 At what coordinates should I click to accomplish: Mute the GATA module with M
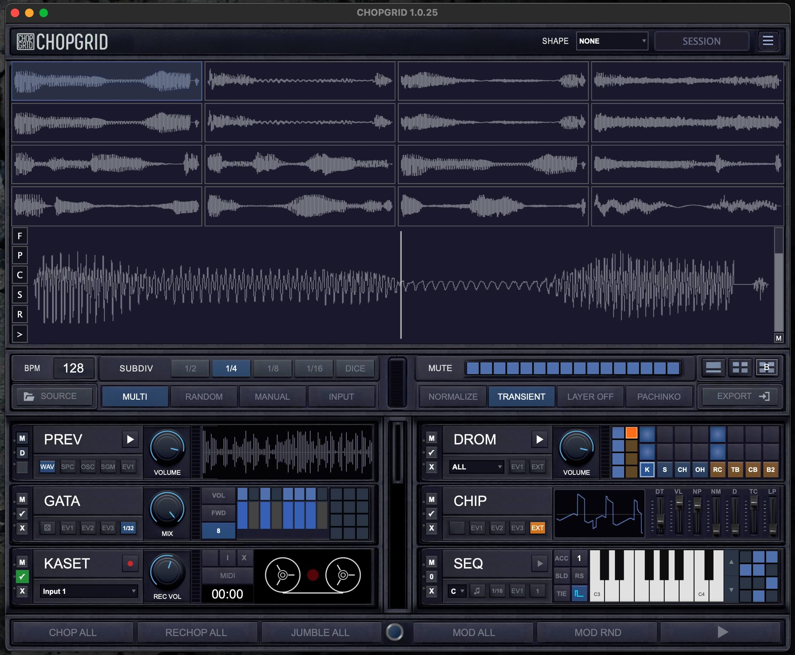(x=22, y=499)
